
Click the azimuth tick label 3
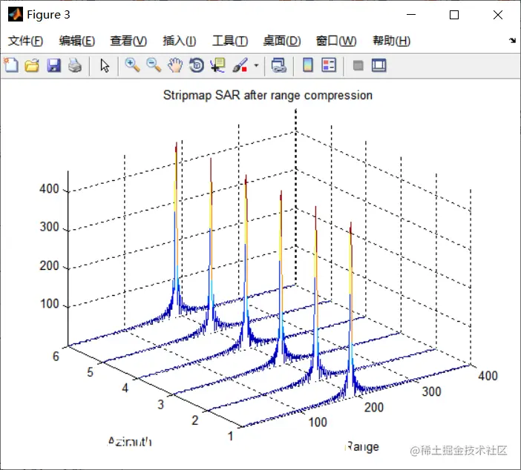point(160,404)
